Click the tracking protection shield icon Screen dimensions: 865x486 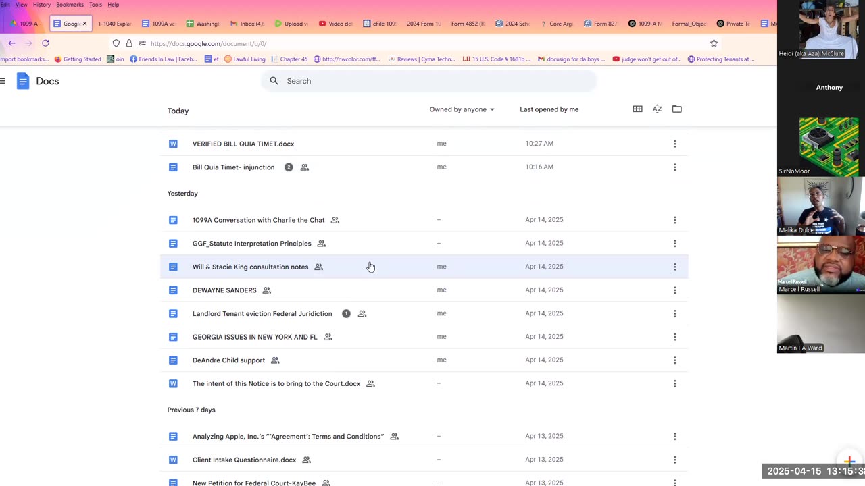tap(116, 43)
